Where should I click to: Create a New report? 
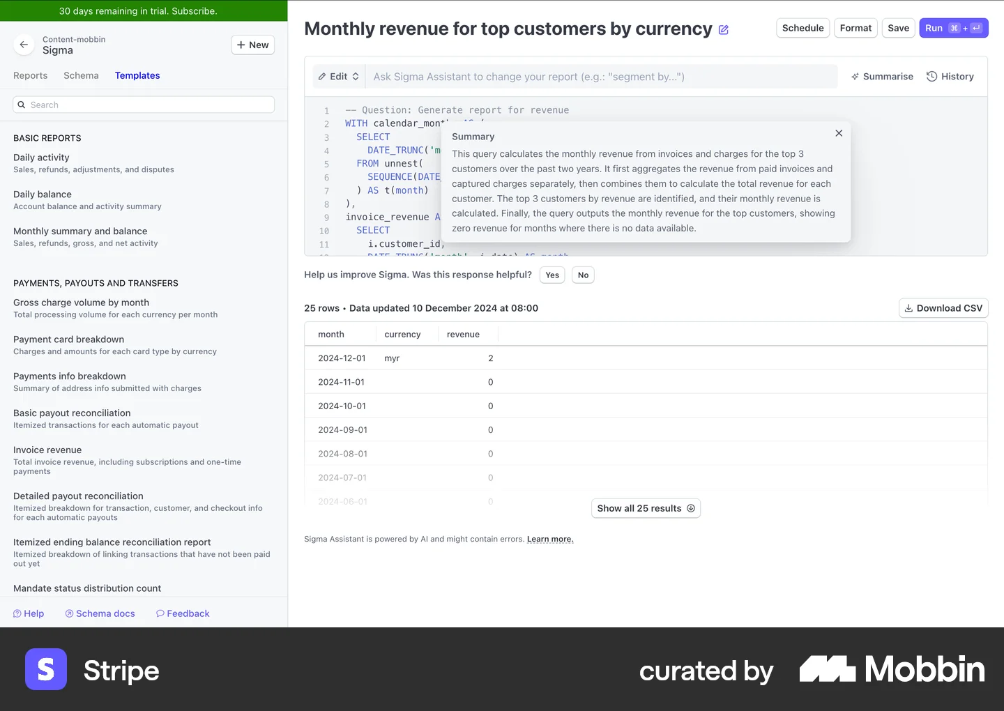click(252, 45)
